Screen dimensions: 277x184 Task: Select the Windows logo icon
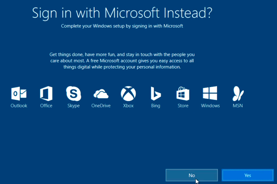click(210, 94)
